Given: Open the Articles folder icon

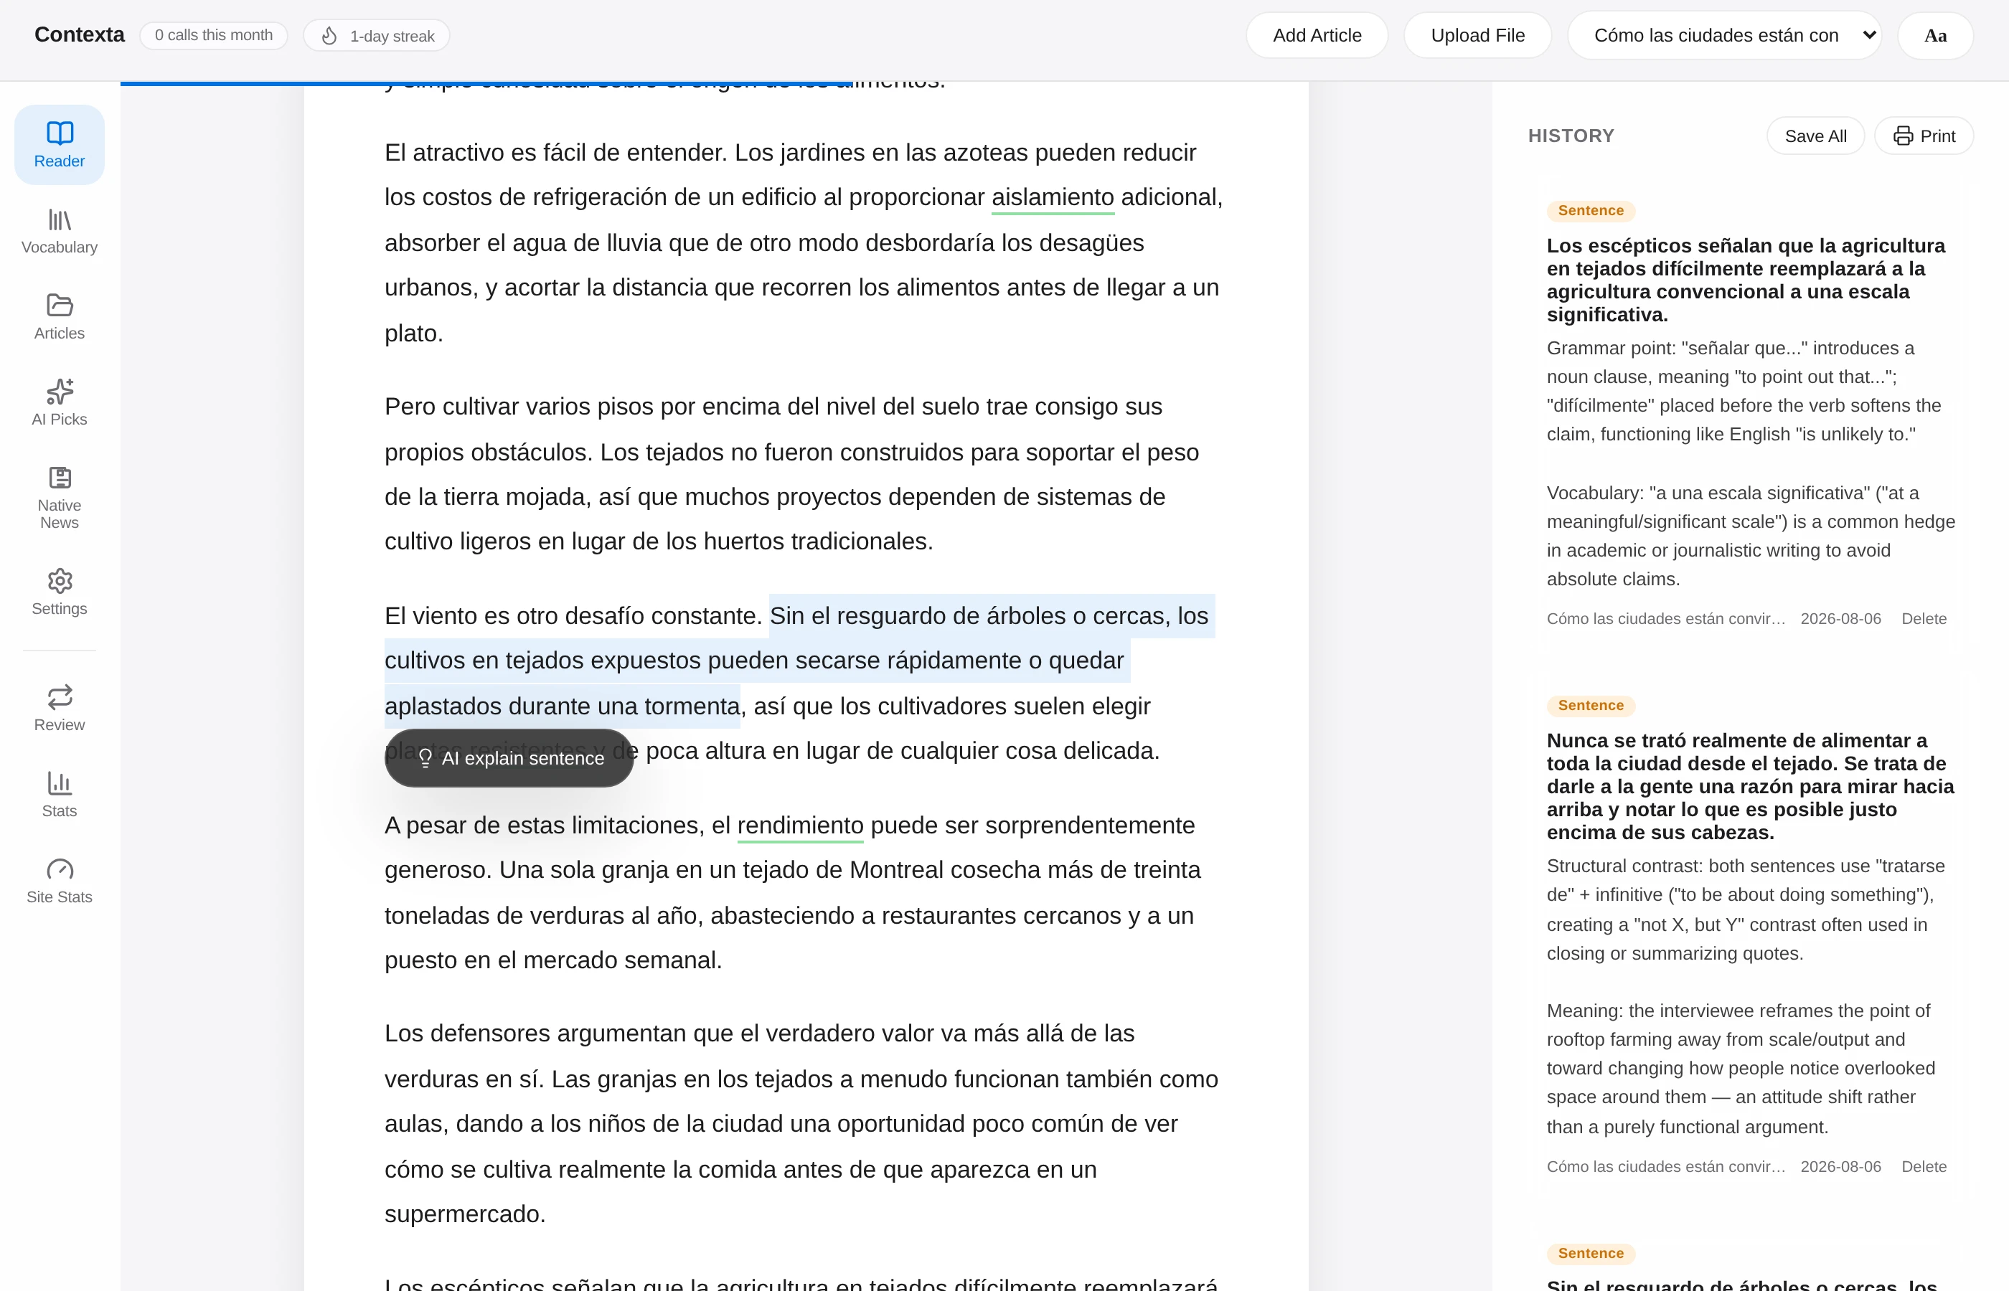Looking at the screenshot, I should pos(60,305).
